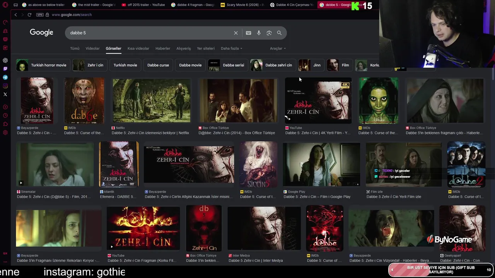Expand the Araçlar tools dropdown

278,48
